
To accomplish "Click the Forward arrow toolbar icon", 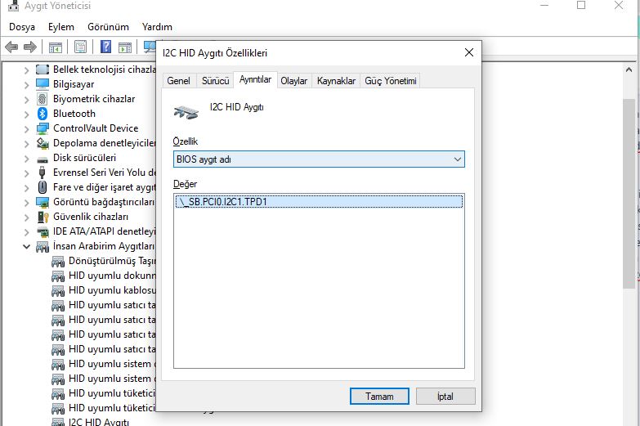I will tap(30, 47).
